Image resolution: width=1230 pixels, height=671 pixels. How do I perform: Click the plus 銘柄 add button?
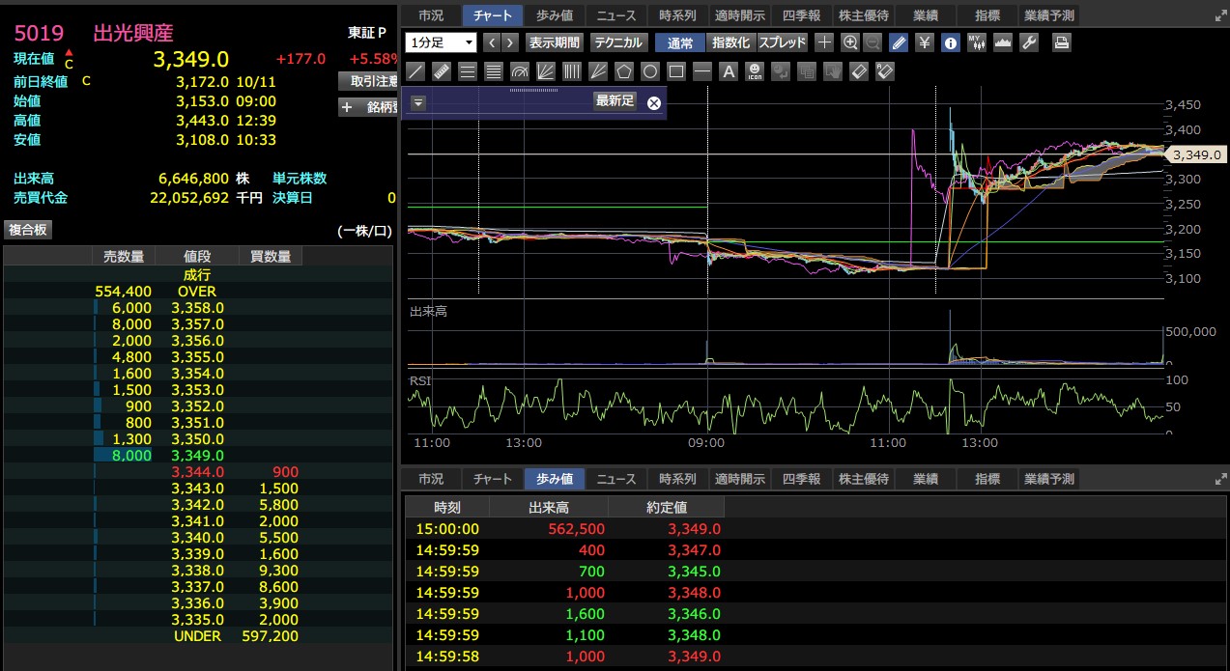click(x=369, y=108)
